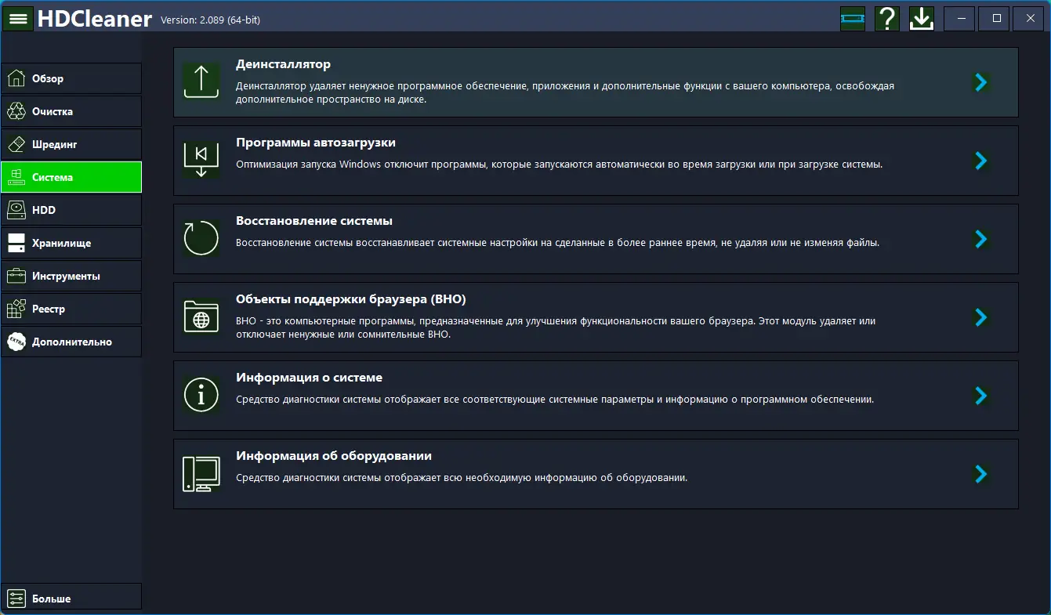
Task: Switch to the Обзор sidebar tab
Action: 71,78
